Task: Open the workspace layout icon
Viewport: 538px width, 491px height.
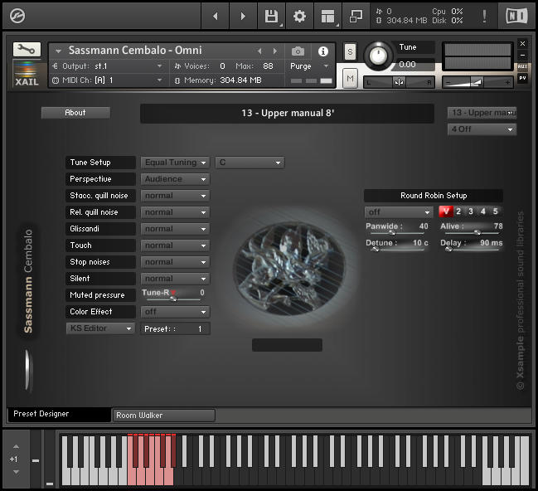Action: (x=327, y=16)
